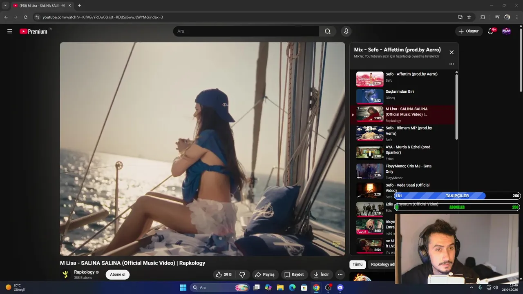Screen dimensions: 523x294
Task: Click the main video player
Action: coord(202,149)
